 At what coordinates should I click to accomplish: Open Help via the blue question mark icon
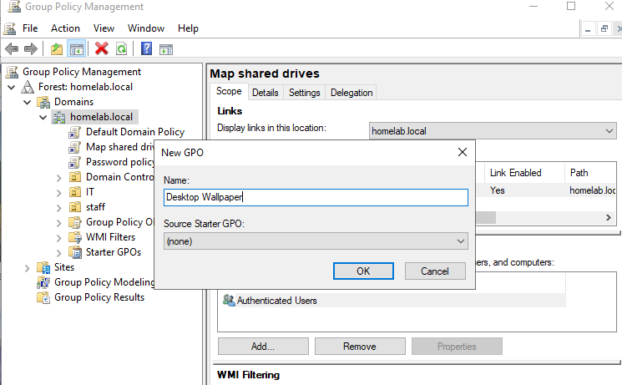(x=146, y=48)
